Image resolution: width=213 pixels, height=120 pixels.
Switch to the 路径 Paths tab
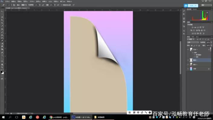197,37
